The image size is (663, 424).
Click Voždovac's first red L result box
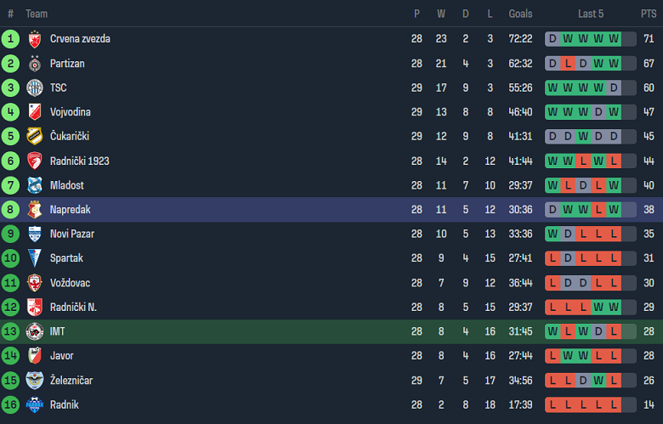point(553,283)
